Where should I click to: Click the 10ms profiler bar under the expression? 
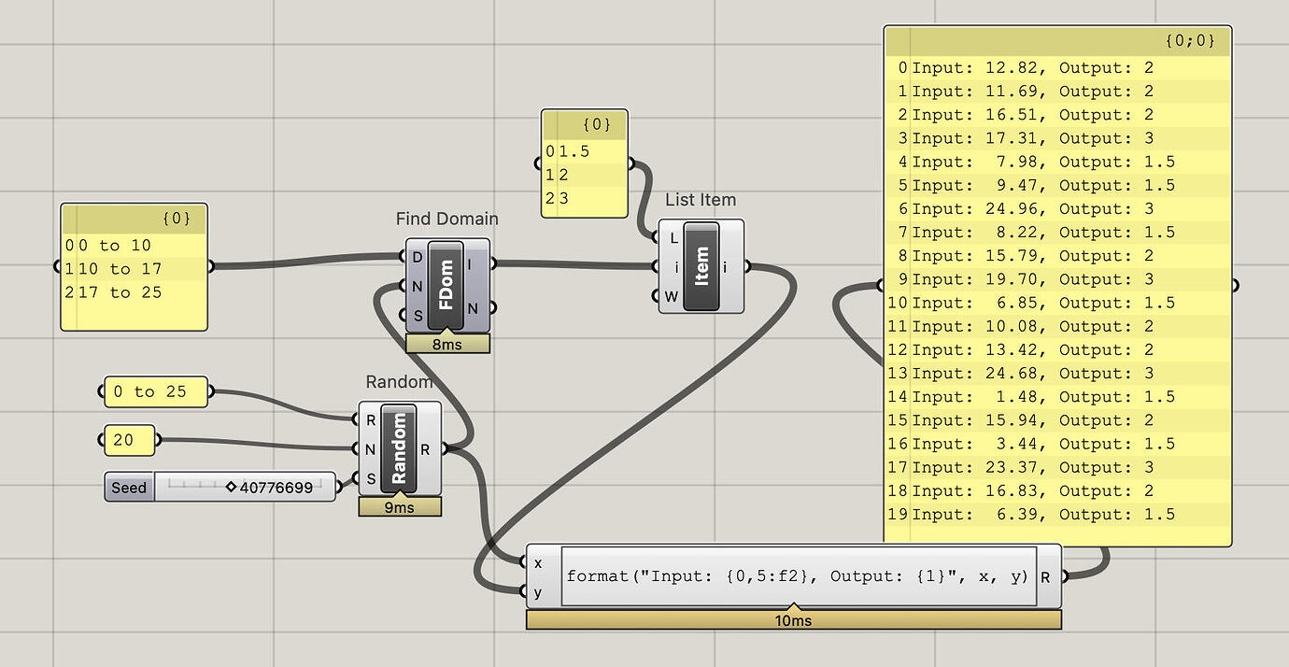coord(794,619)
